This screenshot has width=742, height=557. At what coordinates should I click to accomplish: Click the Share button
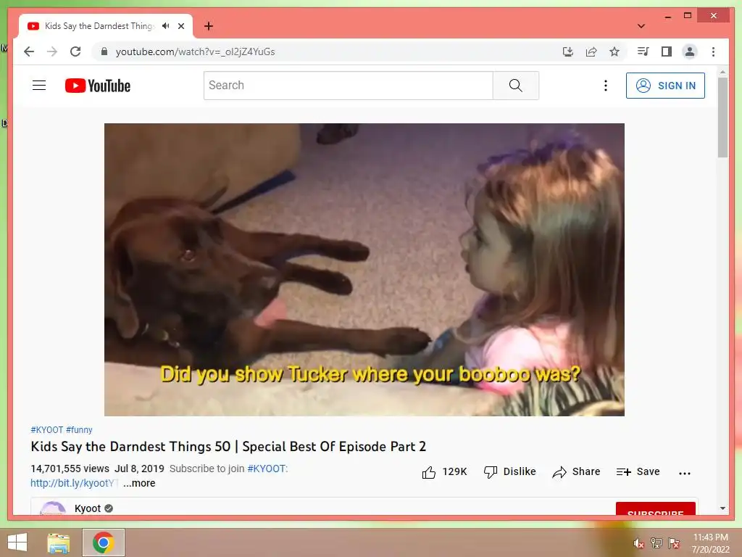tap(576, 471)
